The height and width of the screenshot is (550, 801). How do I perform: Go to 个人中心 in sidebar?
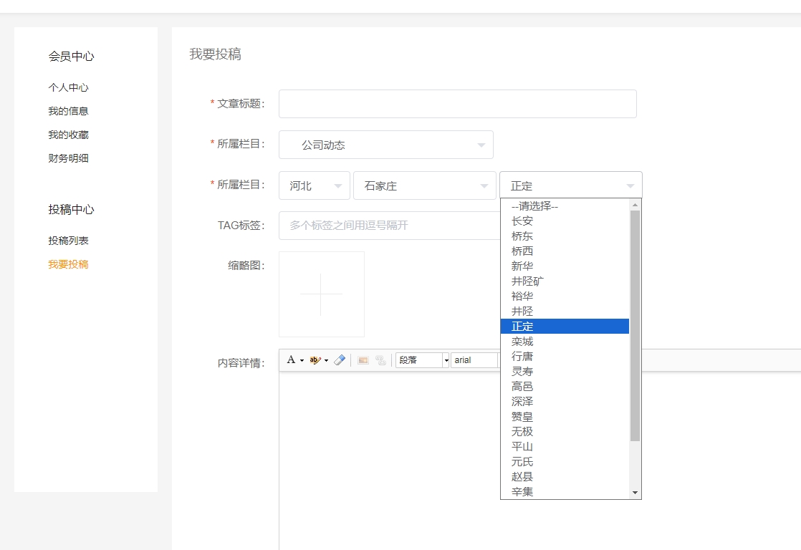pyautogui.click(x=69, y=87)
